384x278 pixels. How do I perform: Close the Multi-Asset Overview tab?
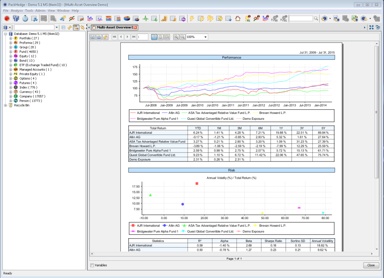135,28
